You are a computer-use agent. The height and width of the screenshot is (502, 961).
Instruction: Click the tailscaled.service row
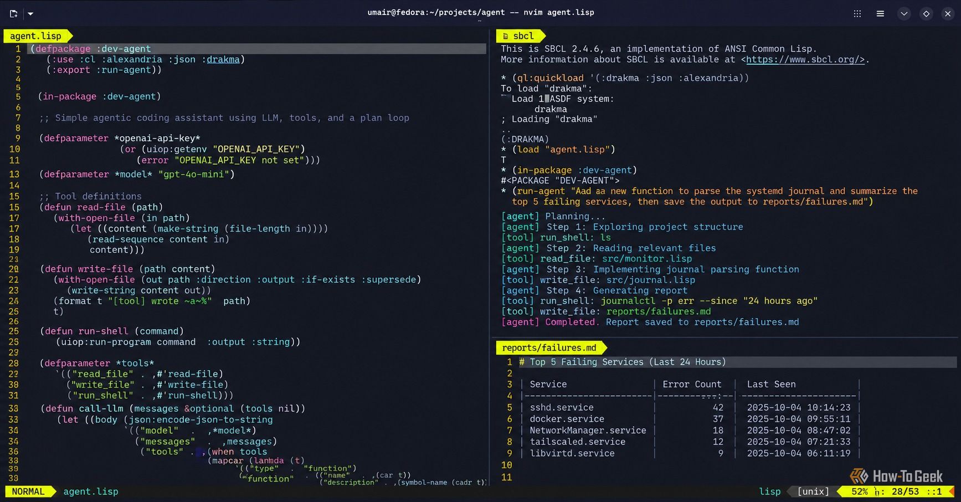(x=690, y=442)
